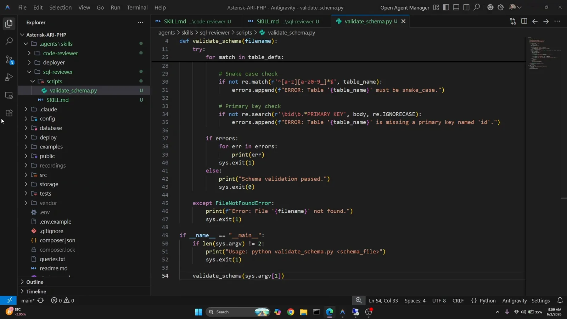This screenshot has width=567, height=319.
Task: Change the CRLF line ending setting
Action: click(x=458, y=301)
